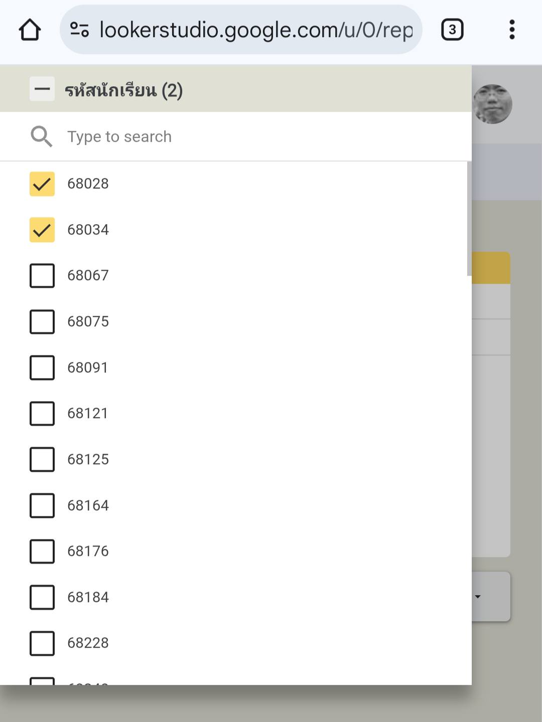Pick the 68184 list entry label
The height and width of the screenshot is (722, 542).
[x=88, y=597]
